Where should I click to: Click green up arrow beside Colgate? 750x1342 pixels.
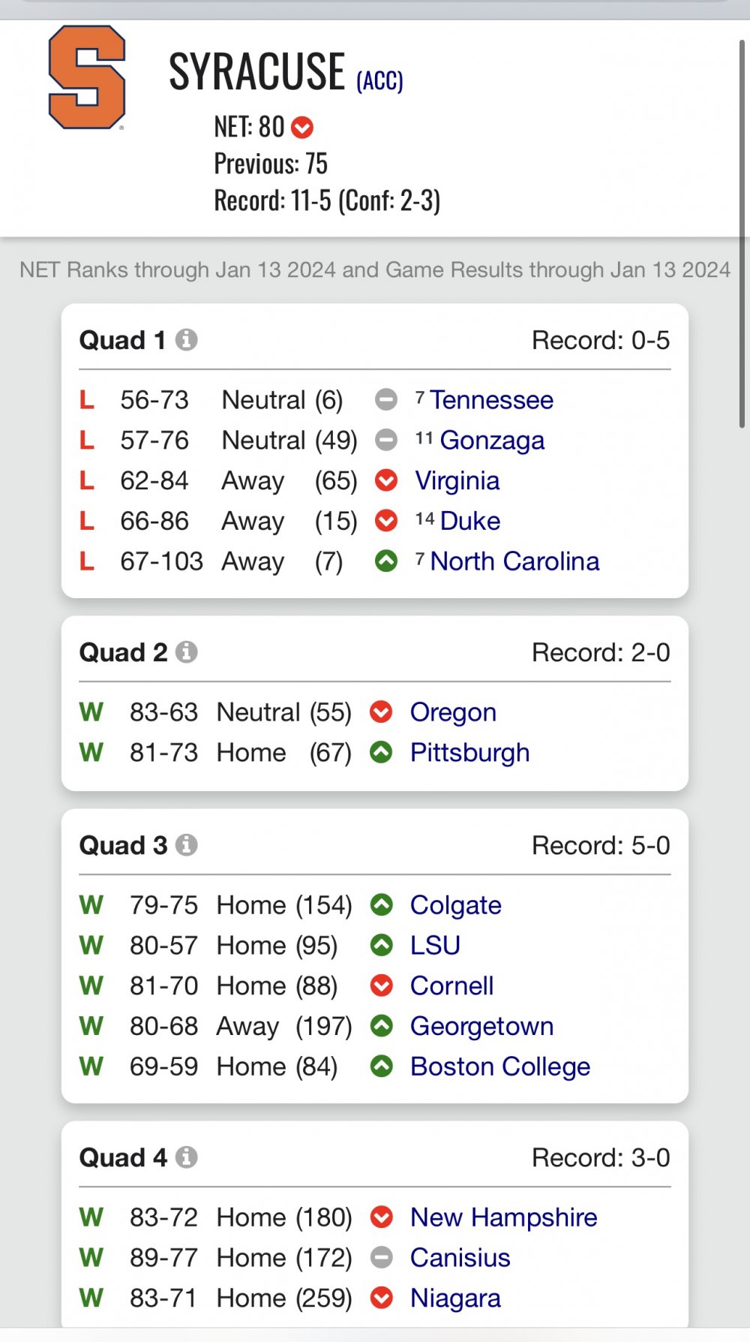[x=382, y=905]
